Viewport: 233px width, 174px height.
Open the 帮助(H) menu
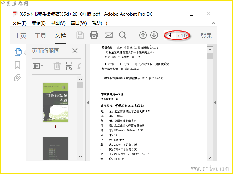[100, 23]
